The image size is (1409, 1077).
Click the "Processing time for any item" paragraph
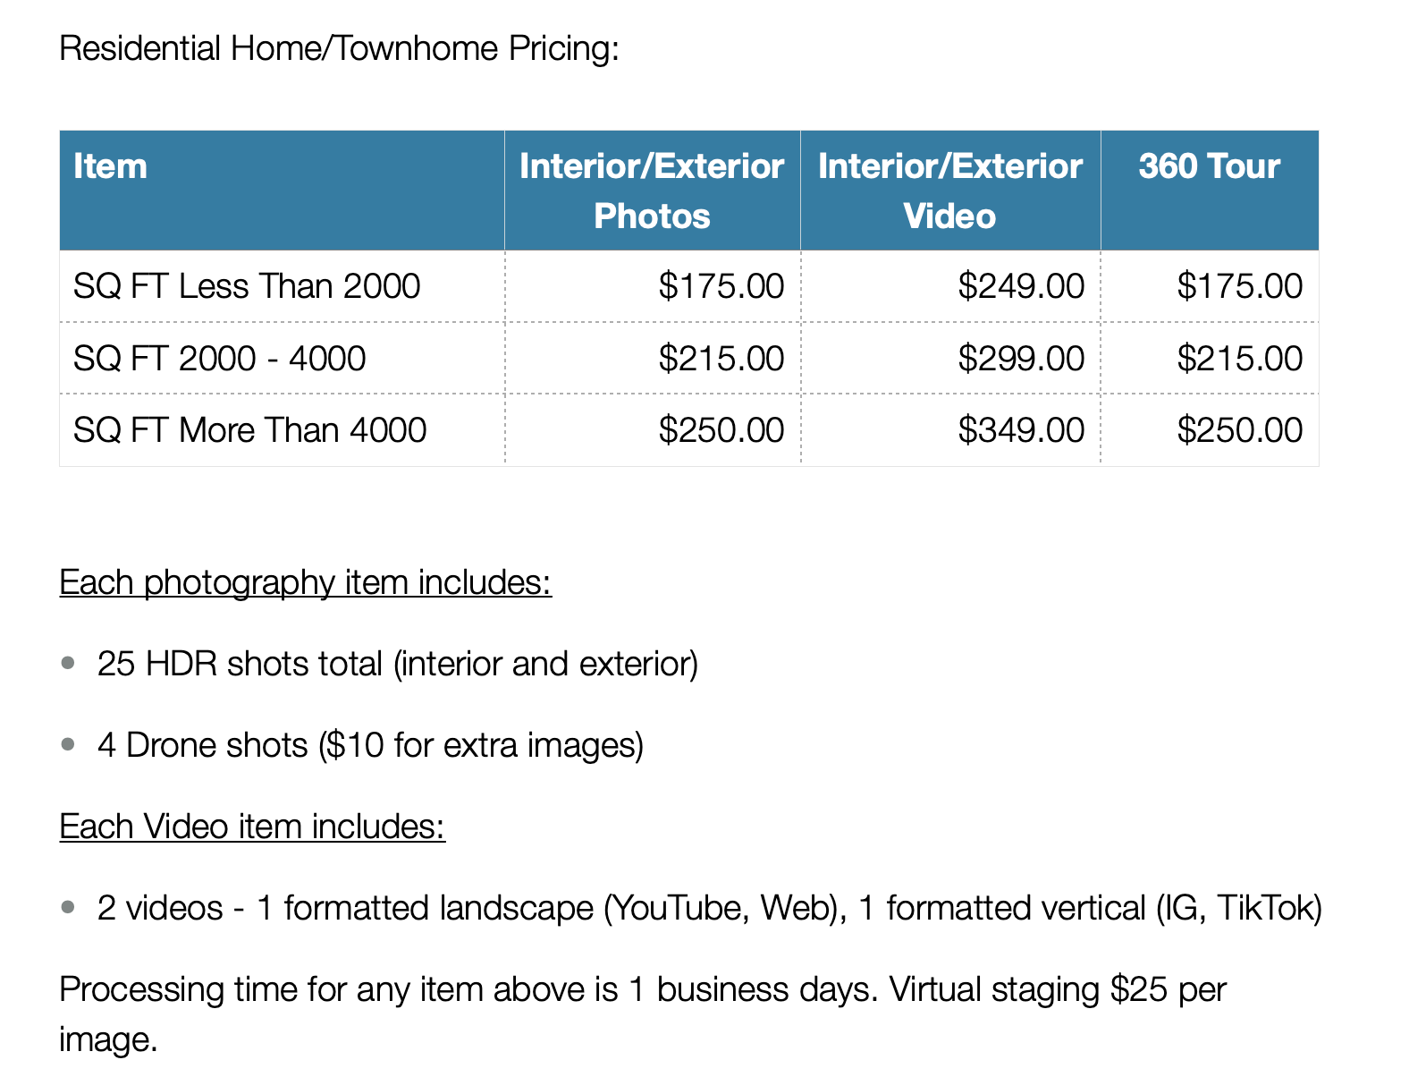(642, 989)
